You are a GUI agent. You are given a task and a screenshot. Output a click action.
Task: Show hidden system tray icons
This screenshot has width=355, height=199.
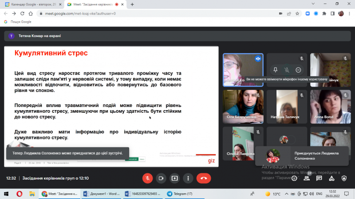(286, 194)
